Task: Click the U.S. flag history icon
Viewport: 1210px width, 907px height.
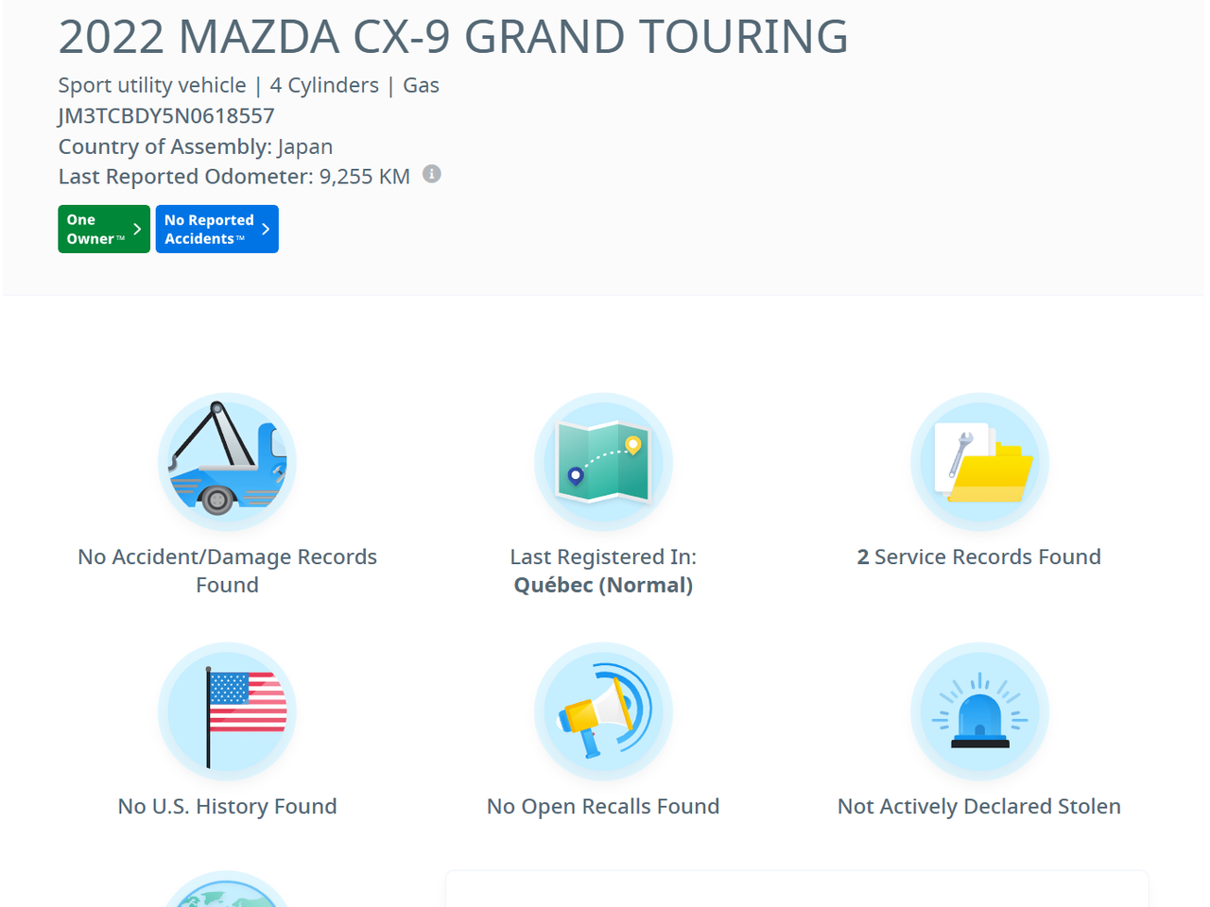Action: tap(227, 711)
